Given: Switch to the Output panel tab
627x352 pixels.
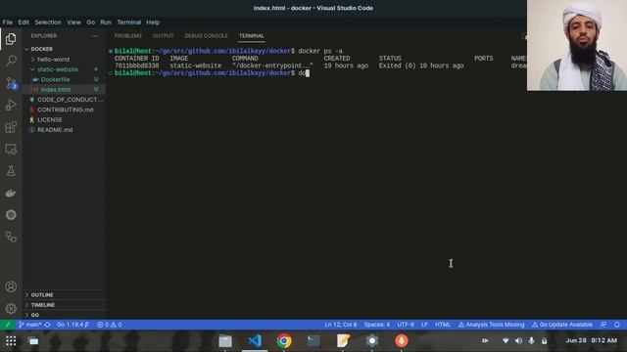Looking at the screenshot, I should pyautogui.click(x=164, y=36).
